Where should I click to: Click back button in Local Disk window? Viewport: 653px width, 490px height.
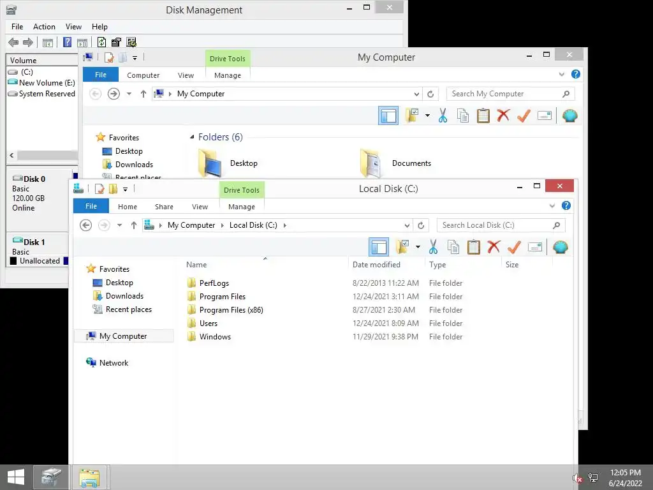pos(86,225)
